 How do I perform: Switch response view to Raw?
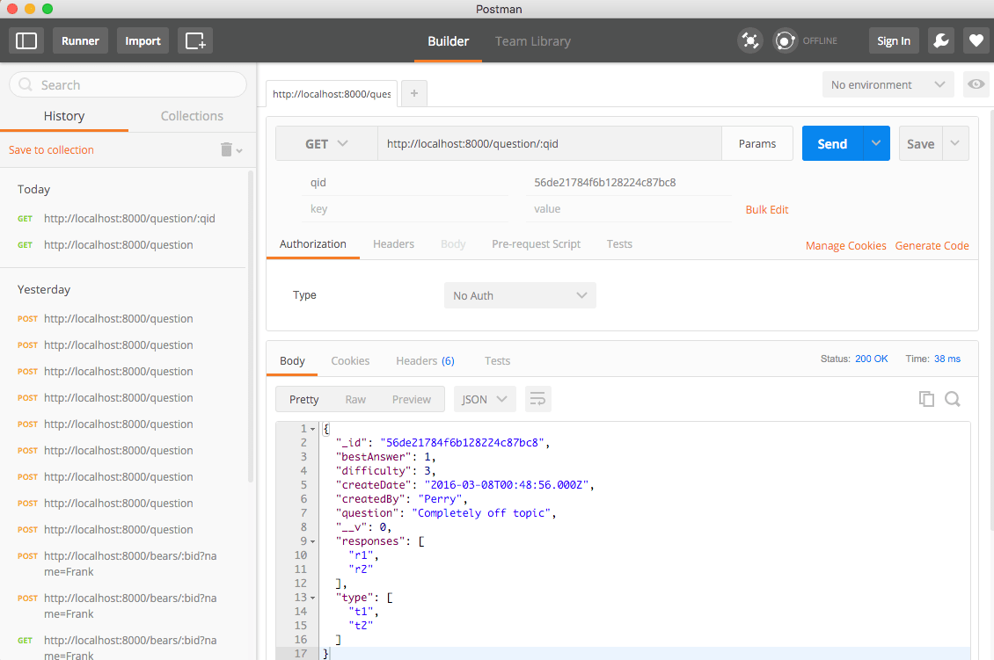[x=355, y=399]
